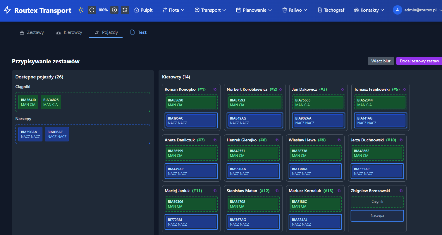Click the zoom out minus icon
The height and width of the screenshot is (235, 442).
pyautogui.click(x=92, y=10)
